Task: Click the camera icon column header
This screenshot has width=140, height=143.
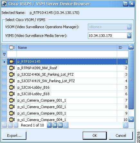Action: click(x=12, y=48)
